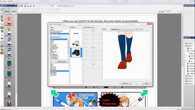Click the Save icon in the toolbar

[x=22, y=6]
